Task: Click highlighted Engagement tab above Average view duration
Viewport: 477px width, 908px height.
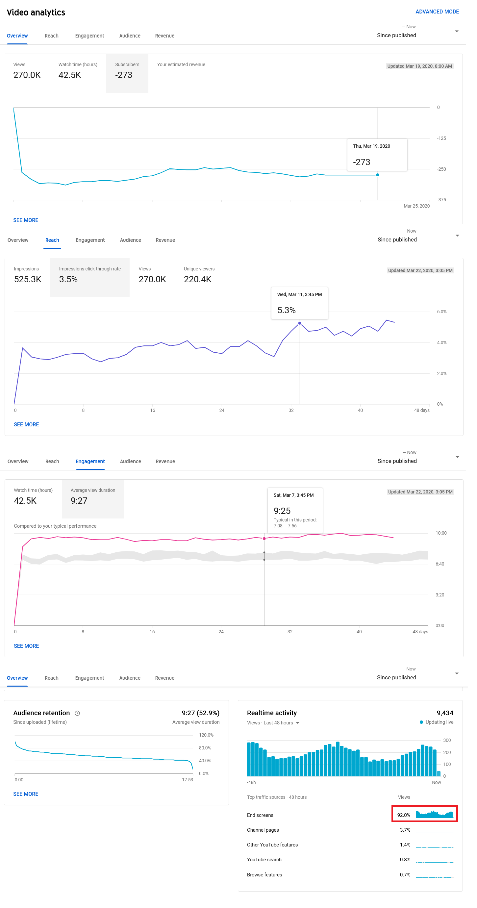Action: (90, 461)
